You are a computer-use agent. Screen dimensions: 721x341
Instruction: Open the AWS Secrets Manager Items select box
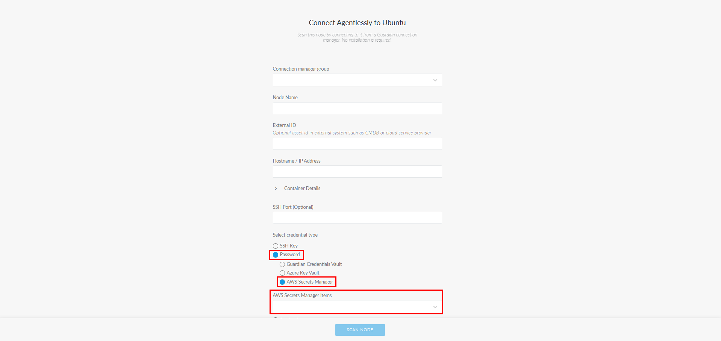(350, 307)
